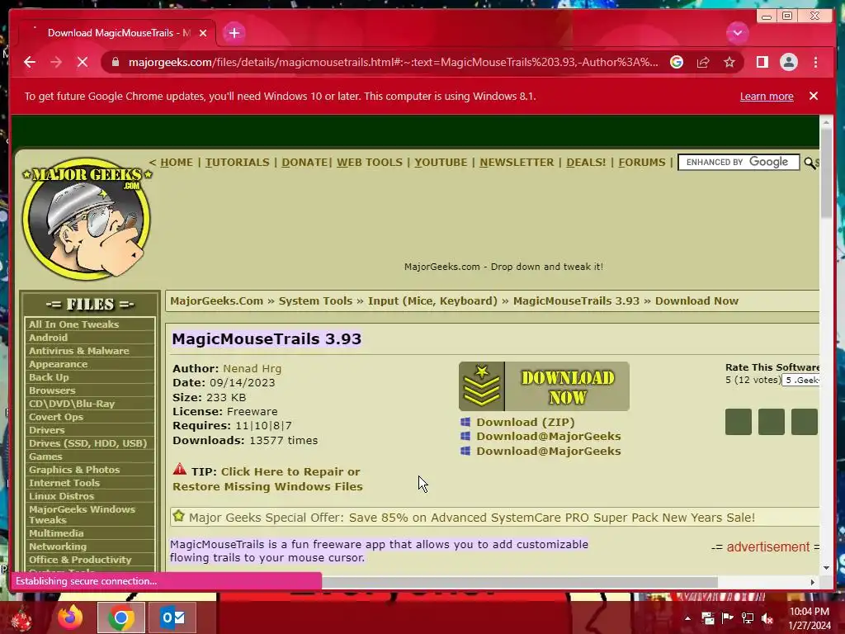Viewport: 845px width, 634px height.
Task: Click the Google enhanced search box
Action: (x=739, y=163)
